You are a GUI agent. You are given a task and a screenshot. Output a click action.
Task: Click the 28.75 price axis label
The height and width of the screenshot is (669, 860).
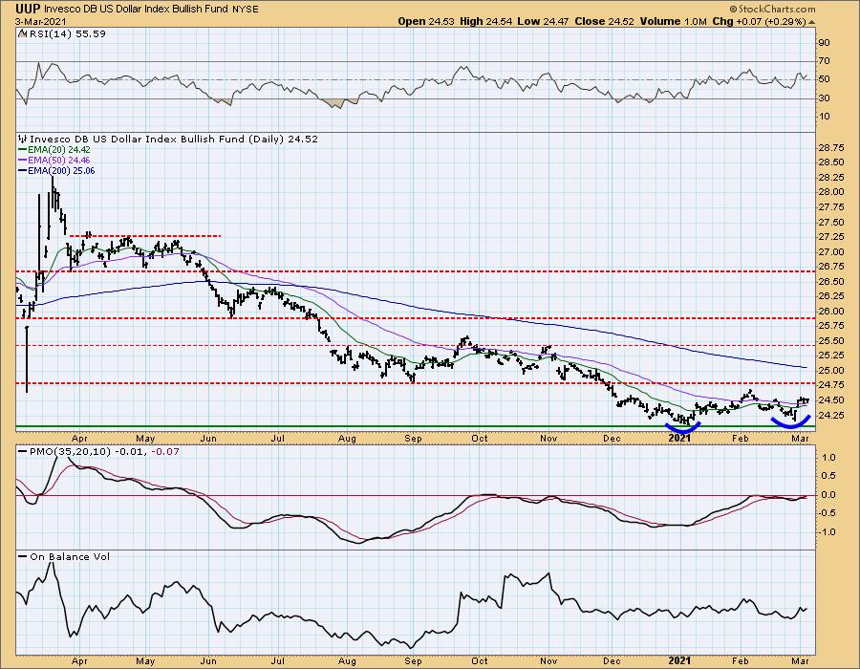[830, 147]
